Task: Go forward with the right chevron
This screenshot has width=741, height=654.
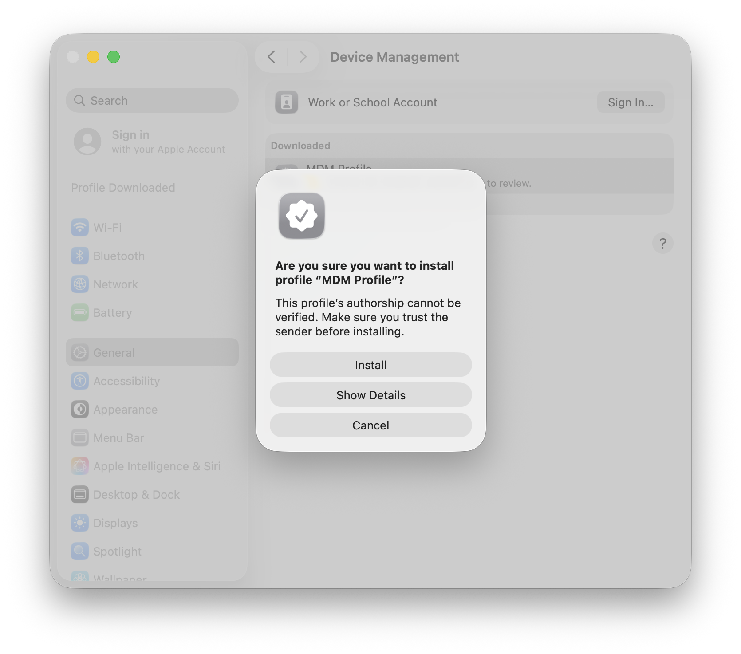Action: (303, 57)
